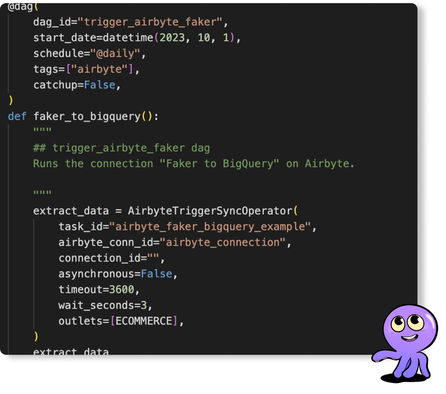Screen dimensions: 446x394
Task: Click the "@daily" schedule string
Action: click(x=115, y=53)
